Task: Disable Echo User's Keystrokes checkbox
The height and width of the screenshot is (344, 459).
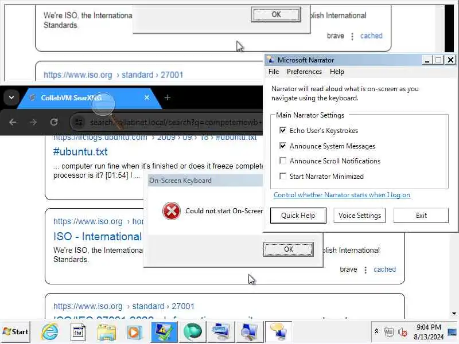Action: coord(282,130)
